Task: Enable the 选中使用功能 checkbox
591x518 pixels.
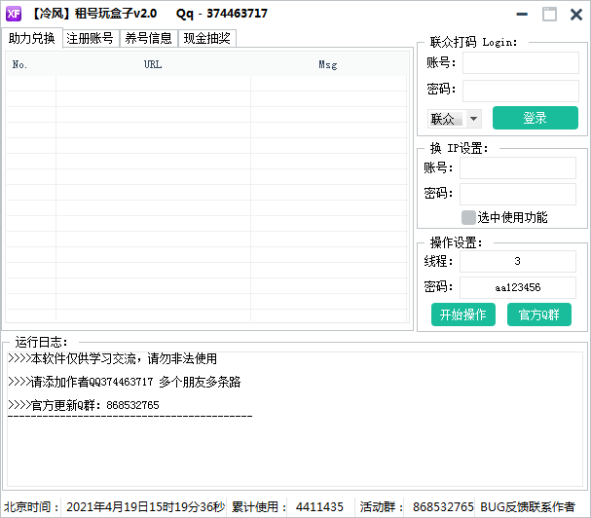Action: [x=468, y=218]
